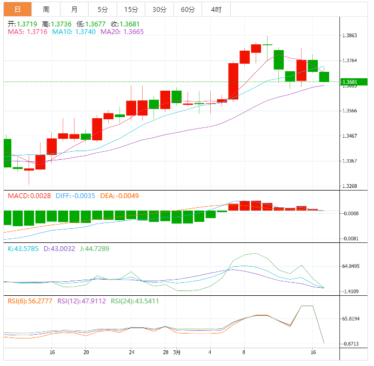Click the 低:1.3677 low price value
This screenshot has width=374, height=366.
click(91, 24)
